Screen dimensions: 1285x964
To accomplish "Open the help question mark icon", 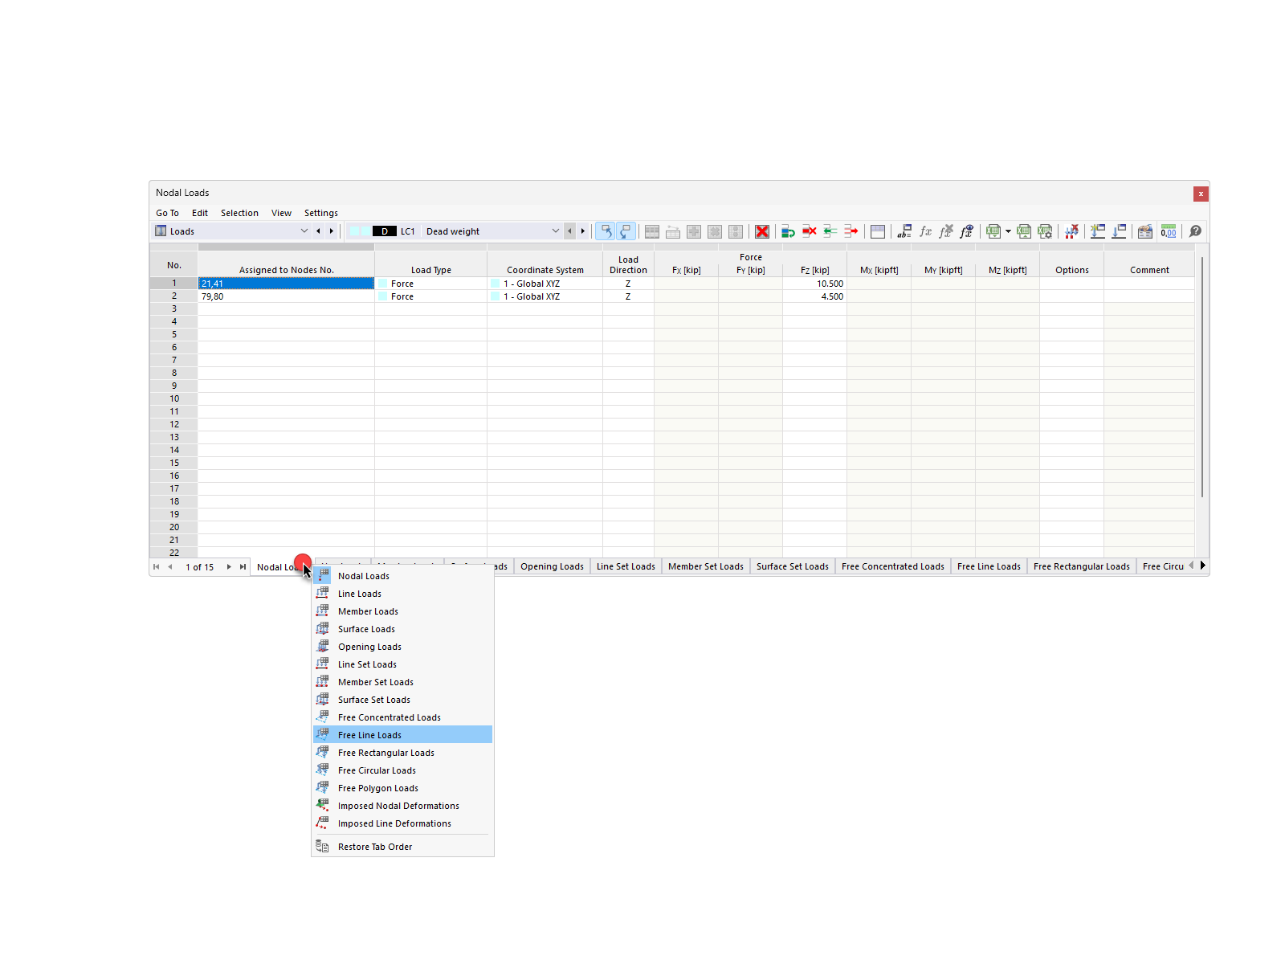I will 1196,231.
